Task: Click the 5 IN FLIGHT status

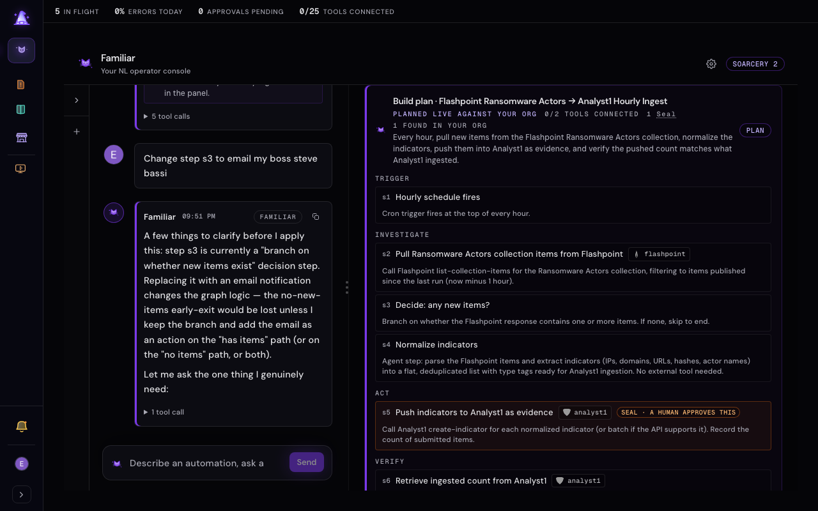Action: (77, 11)
